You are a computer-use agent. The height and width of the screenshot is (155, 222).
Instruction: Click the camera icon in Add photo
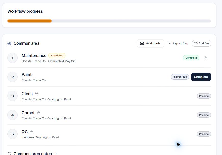(x=142, y=43)
